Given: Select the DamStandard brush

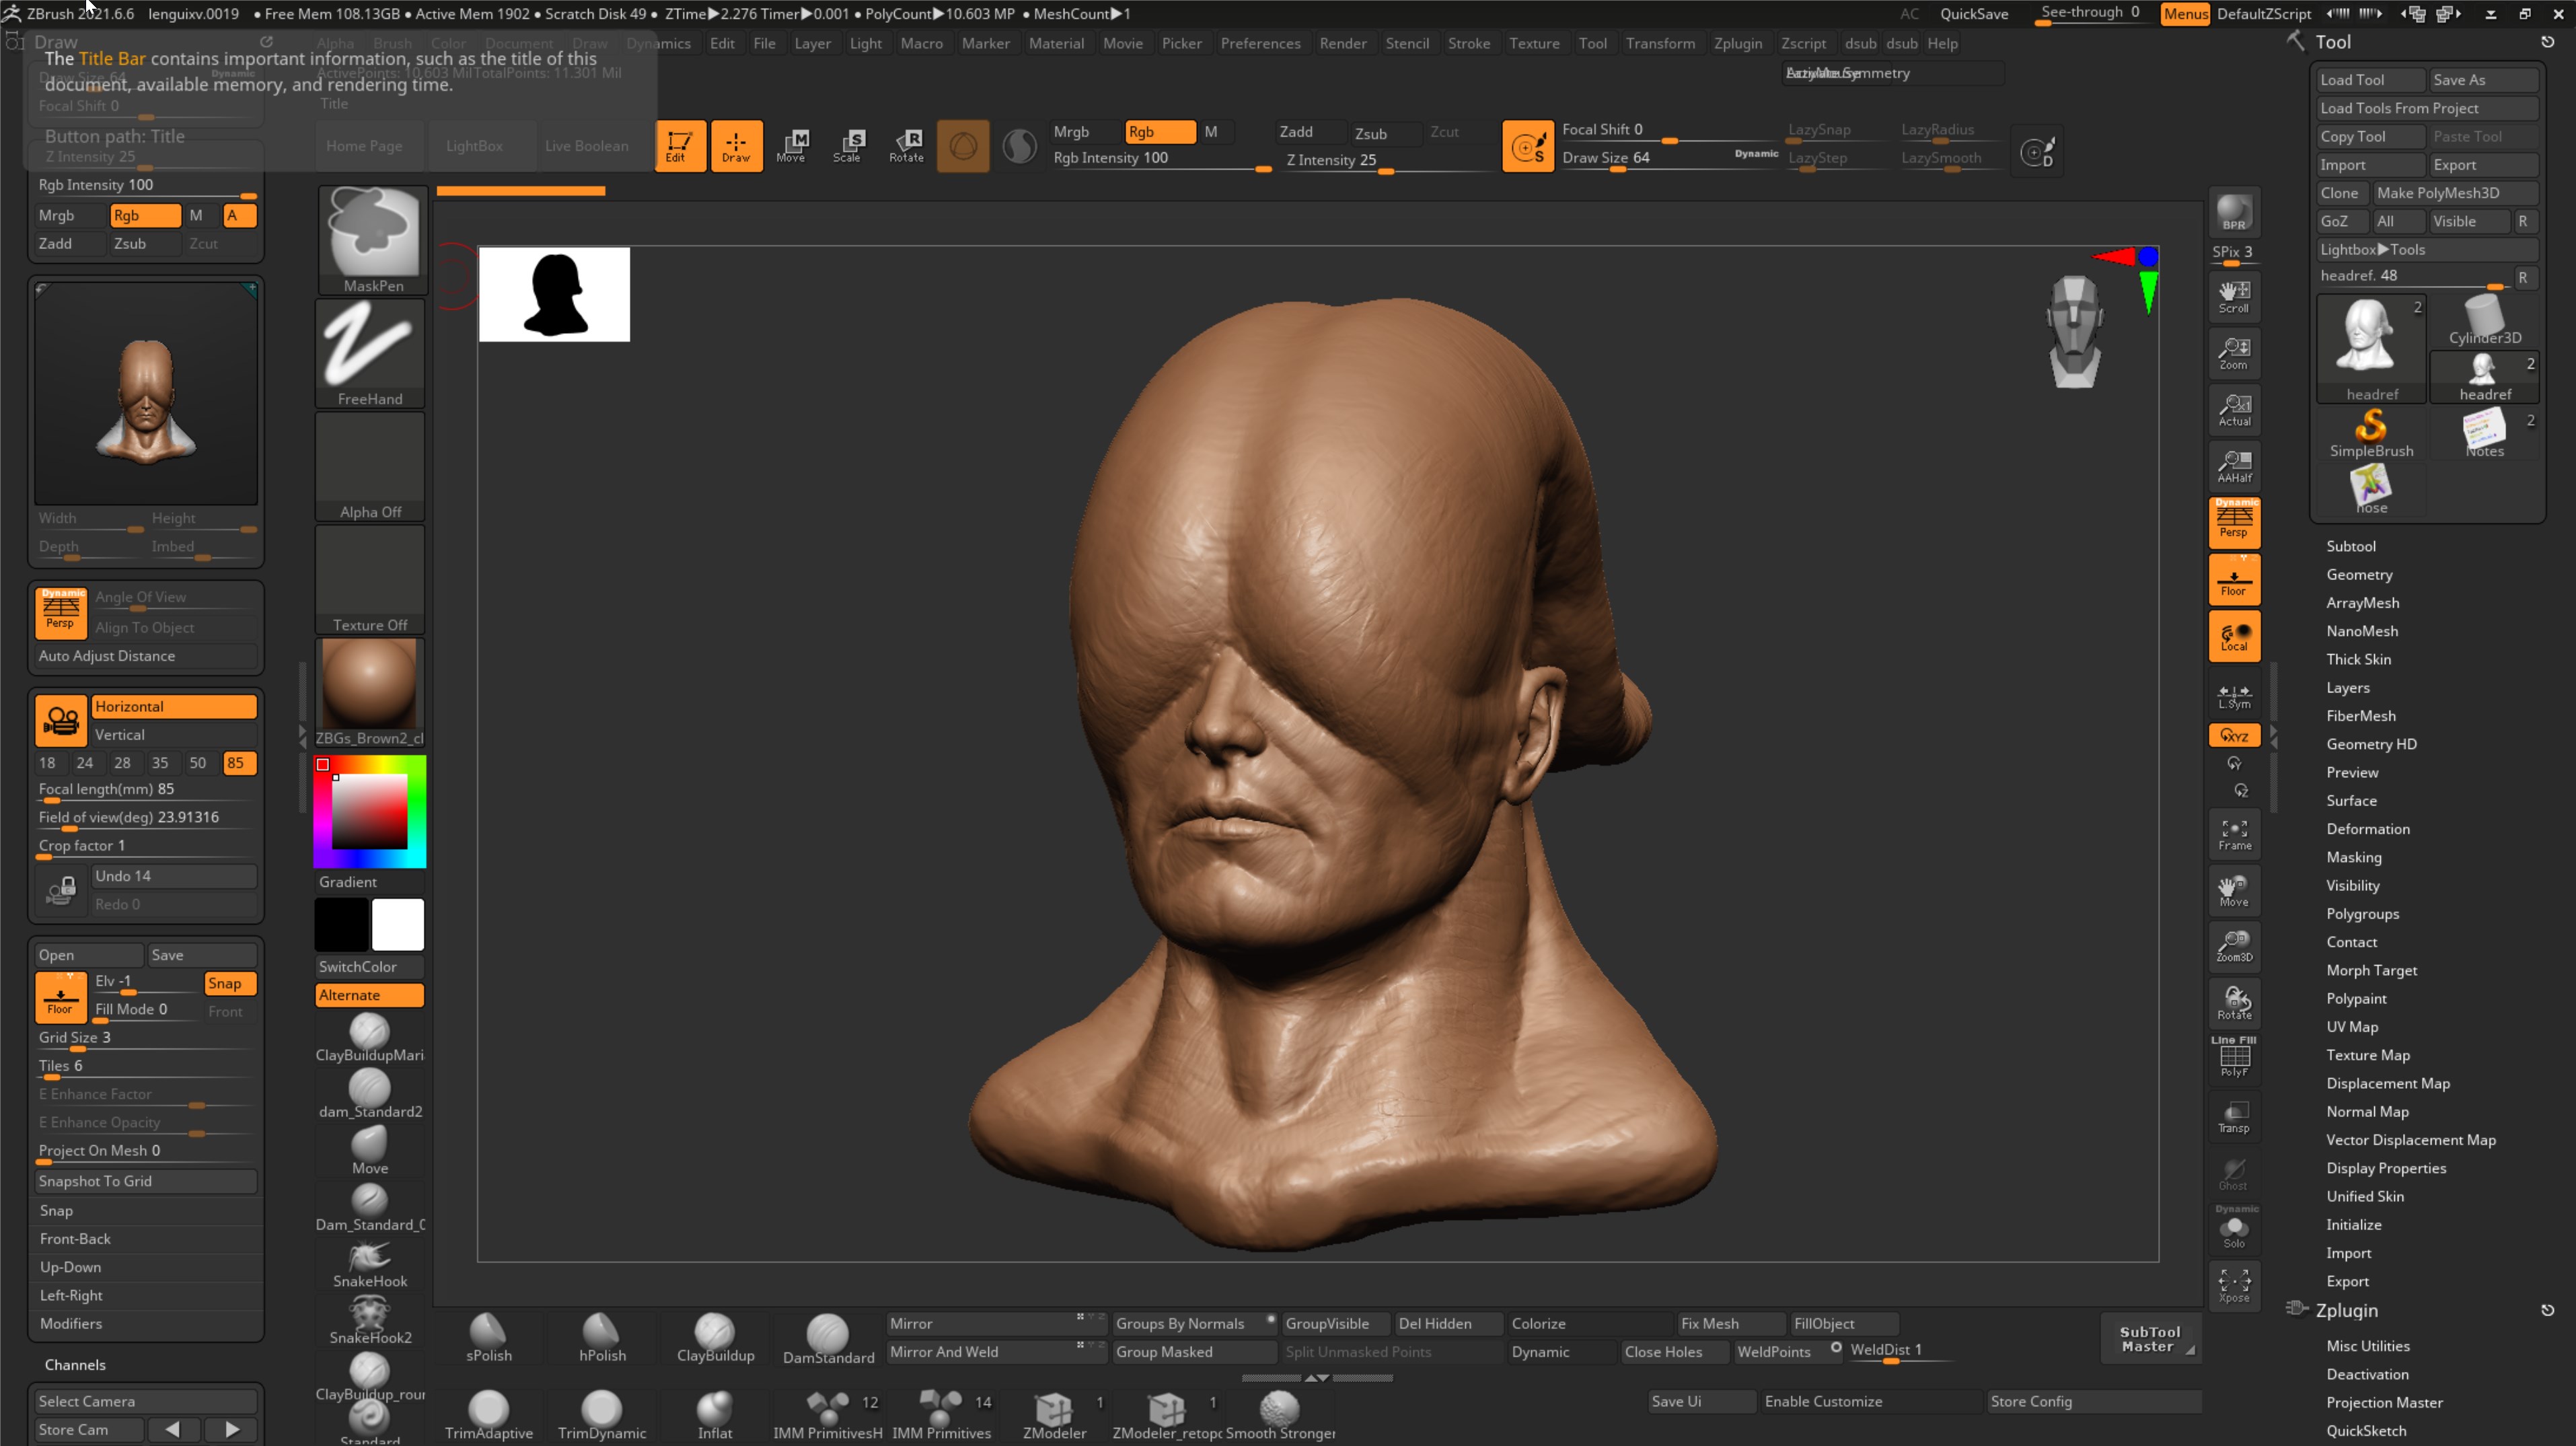Looking at the screenshot, I should [x=827, y=1335].
